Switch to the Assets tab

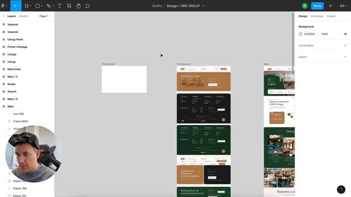[x=23, y=16]
